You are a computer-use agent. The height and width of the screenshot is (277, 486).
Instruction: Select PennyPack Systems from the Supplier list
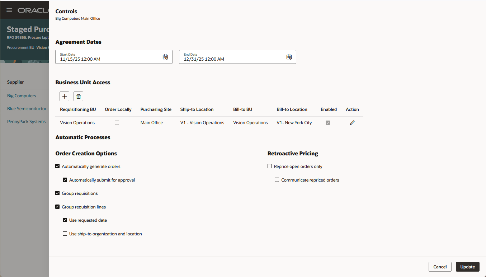click(x=26, y=122)
